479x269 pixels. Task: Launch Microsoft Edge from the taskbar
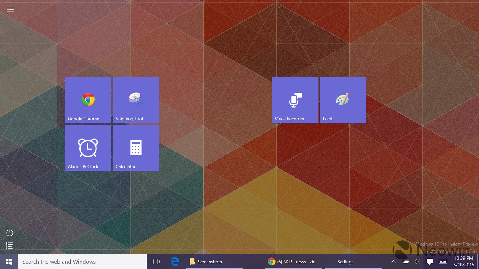pos(175,262)
